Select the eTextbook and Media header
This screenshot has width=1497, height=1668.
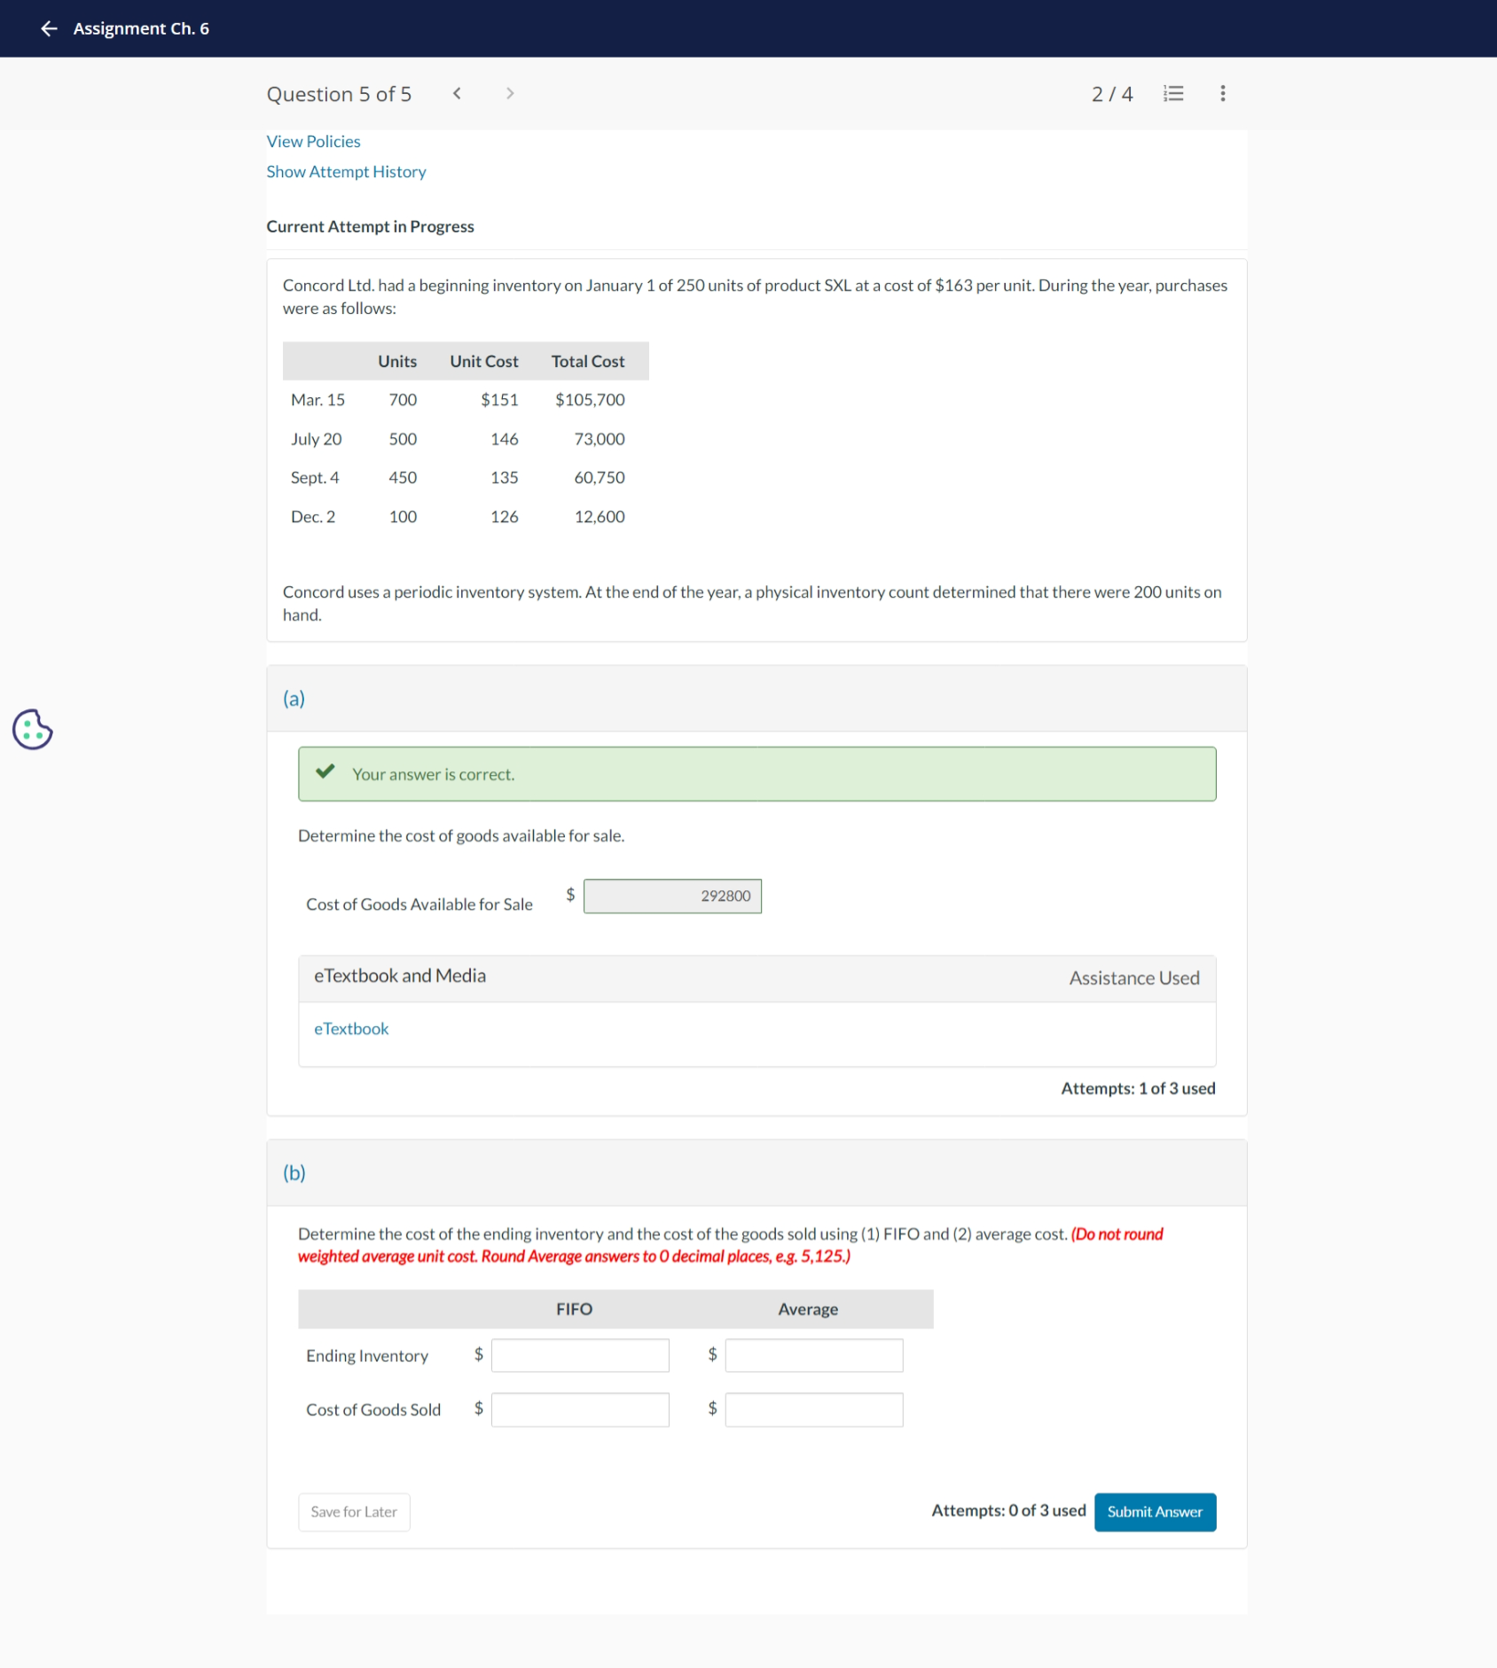[x=398, y=975]
